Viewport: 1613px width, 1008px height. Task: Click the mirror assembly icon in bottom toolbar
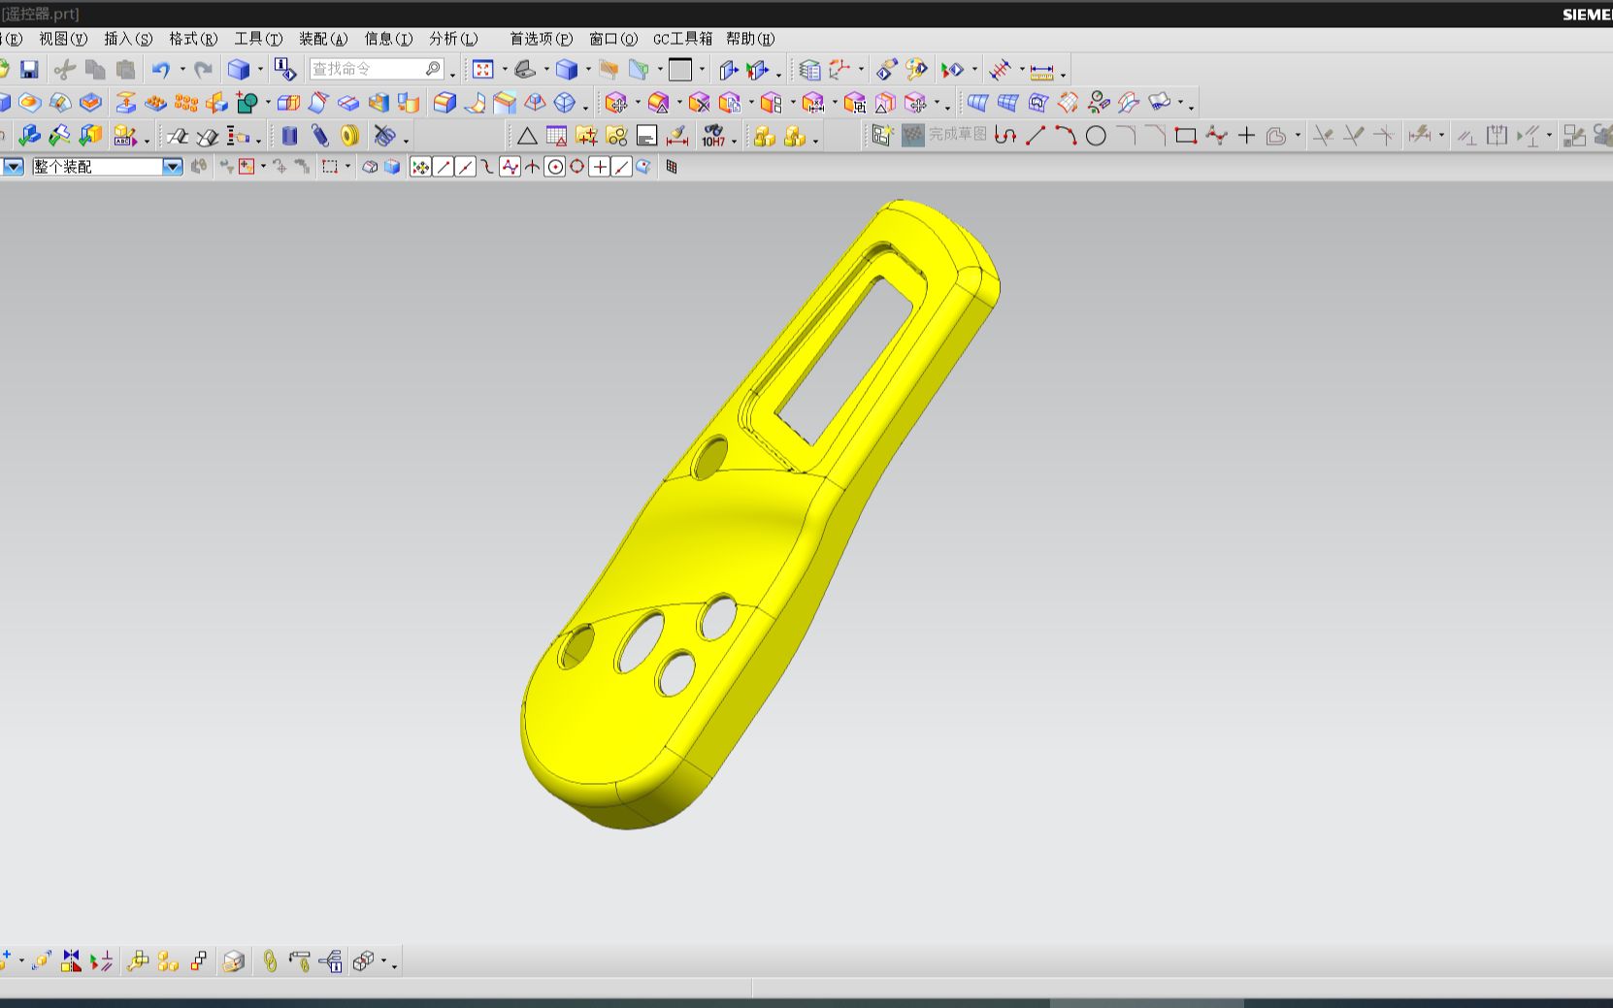click(71, 961)
